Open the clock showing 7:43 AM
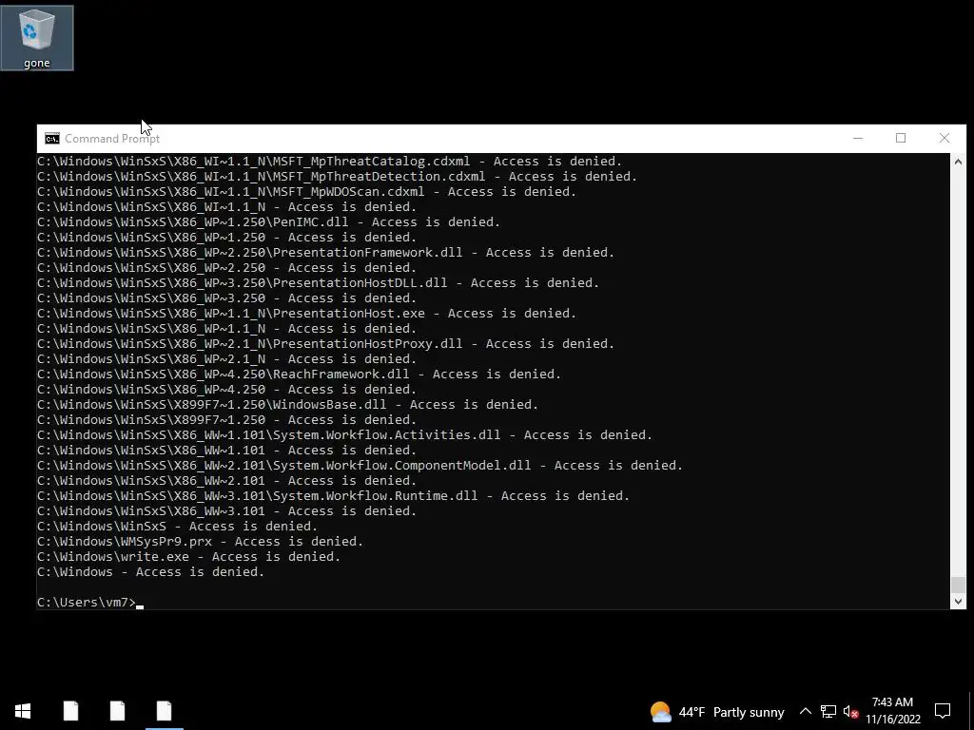974x730 pixels. tap(892, 711)
